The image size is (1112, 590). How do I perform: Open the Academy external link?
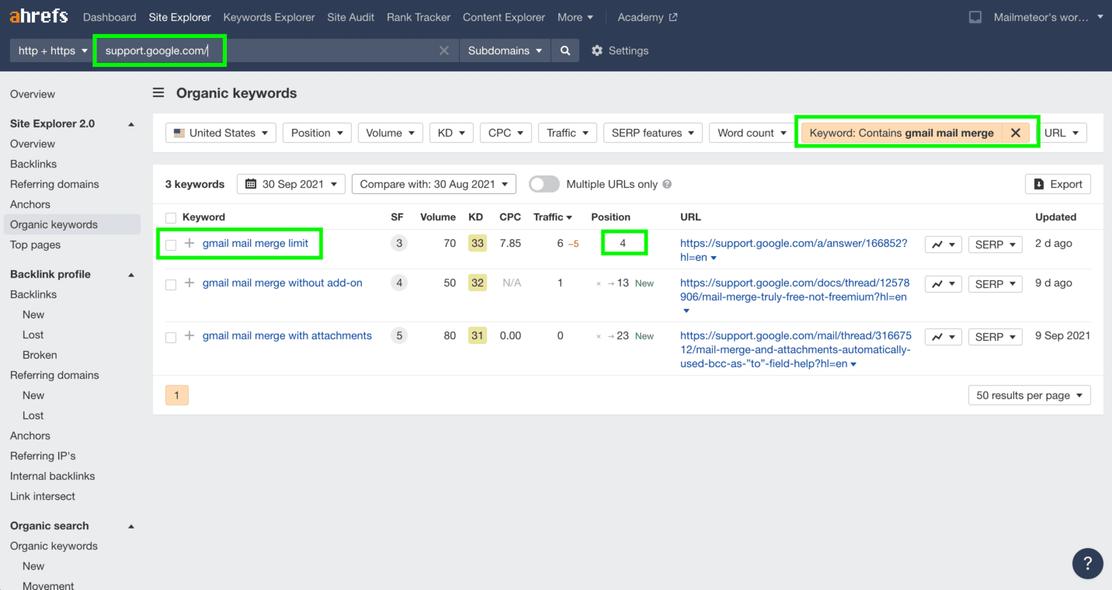click(648, 17)
